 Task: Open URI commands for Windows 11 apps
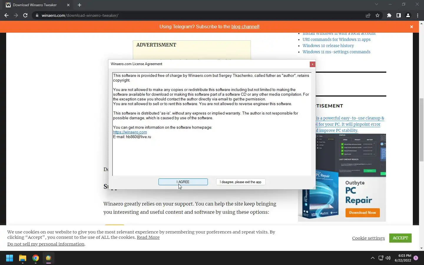[337, 39]
